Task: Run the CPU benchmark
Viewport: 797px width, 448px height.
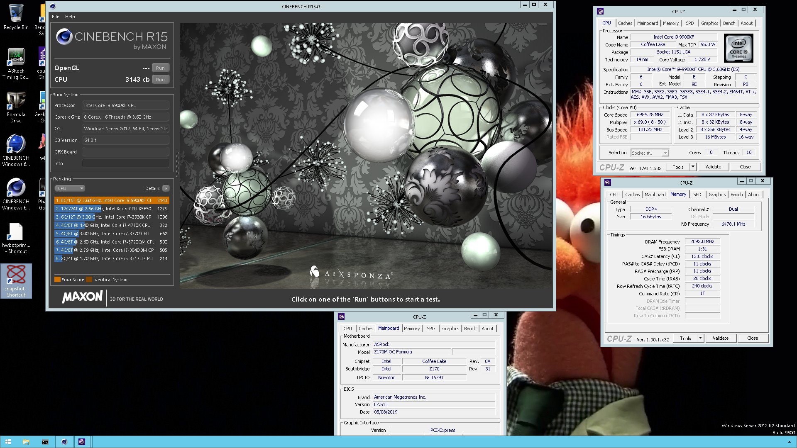Action: [160, 80]
